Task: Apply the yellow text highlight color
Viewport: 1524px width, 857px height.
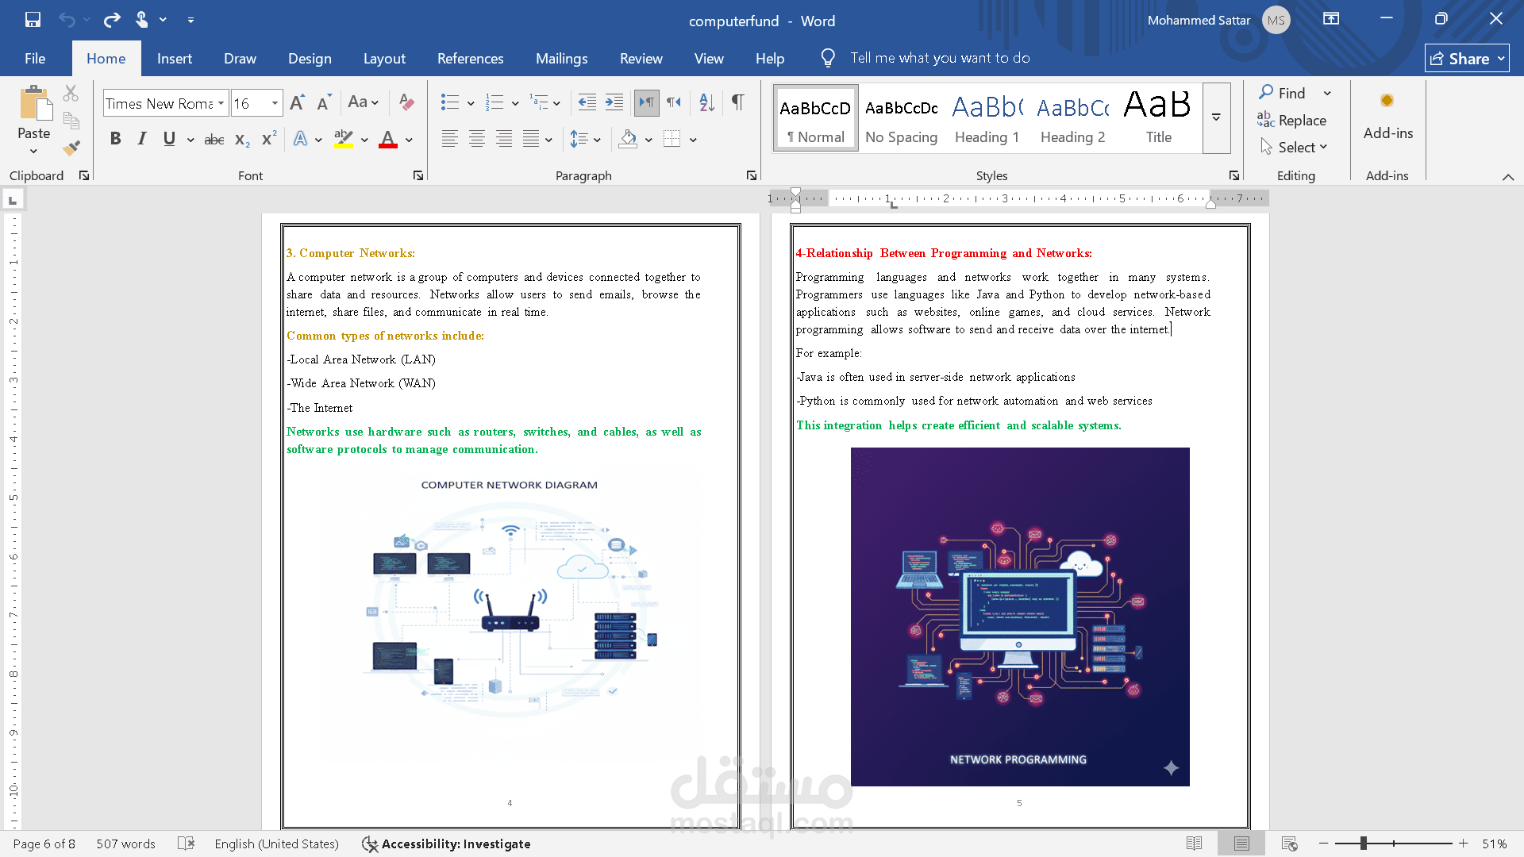Action: tap(344, 140)
